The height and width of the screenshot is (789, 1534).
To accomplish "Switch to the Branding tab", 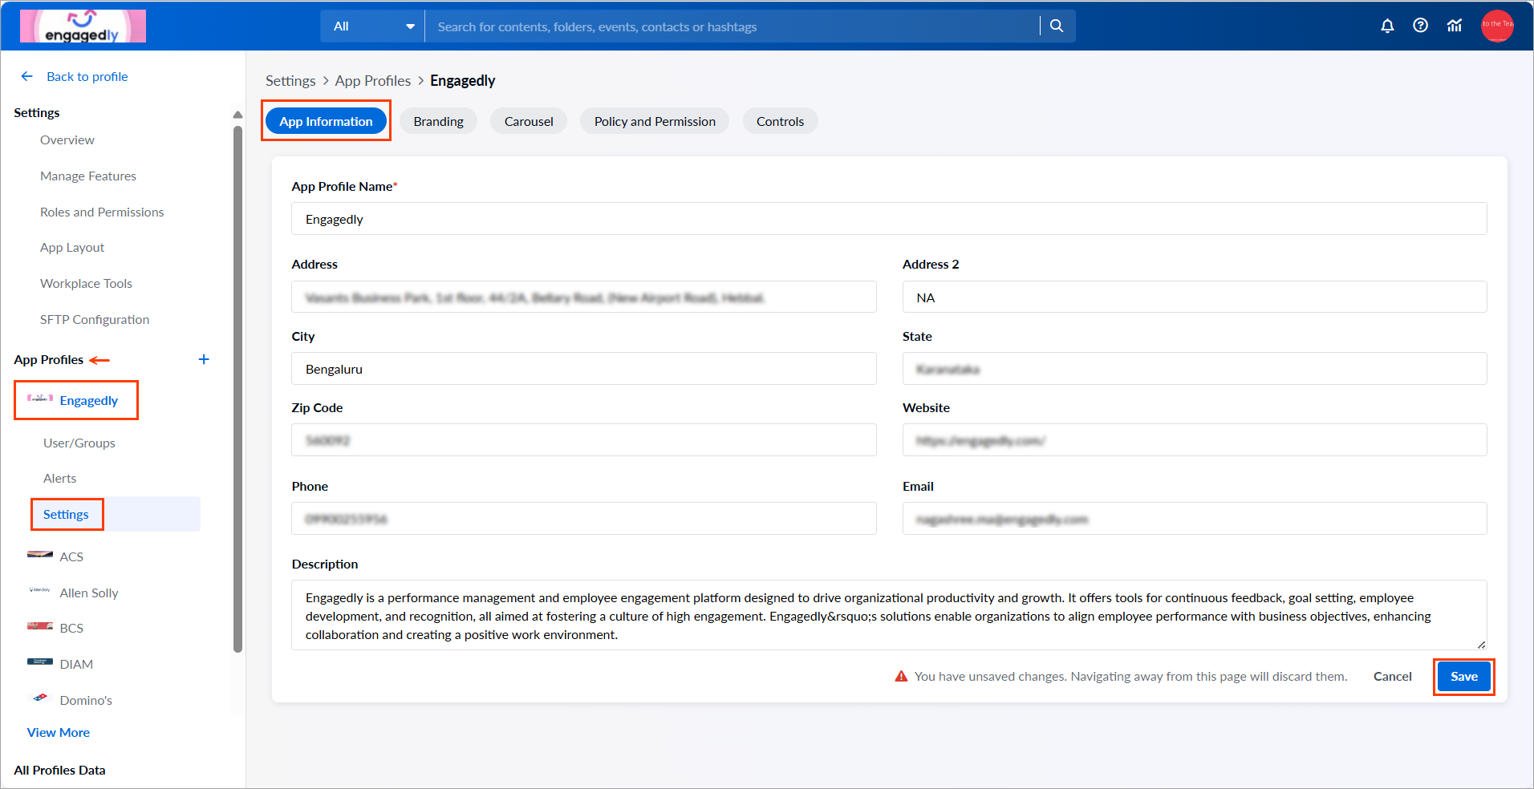I will [438, 121].
